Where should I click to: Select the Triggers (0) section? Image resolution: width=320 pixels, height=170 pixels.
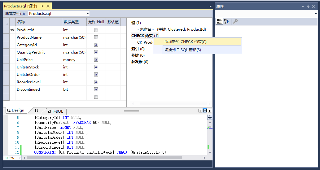click(140, 62)
